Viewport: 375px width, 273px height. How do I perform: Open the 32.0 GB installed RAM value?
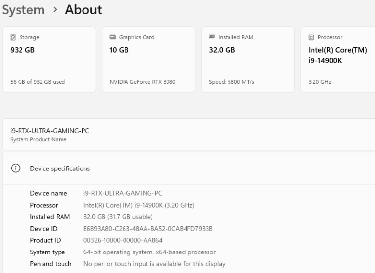[222, 50]
